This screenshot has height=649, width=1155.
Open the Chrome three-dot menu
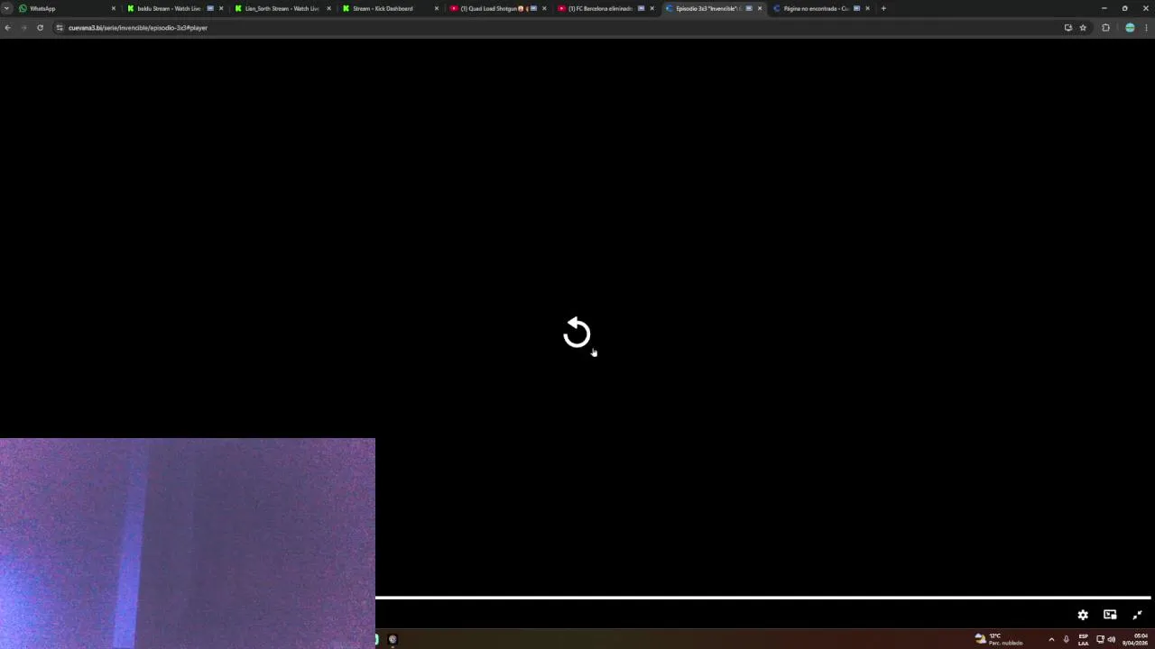pyautogui.click(x=1146, y=27)
